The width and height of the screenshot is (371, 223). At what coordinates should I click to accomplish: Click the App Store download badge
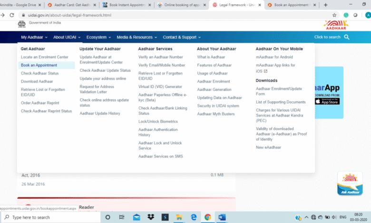327,101
